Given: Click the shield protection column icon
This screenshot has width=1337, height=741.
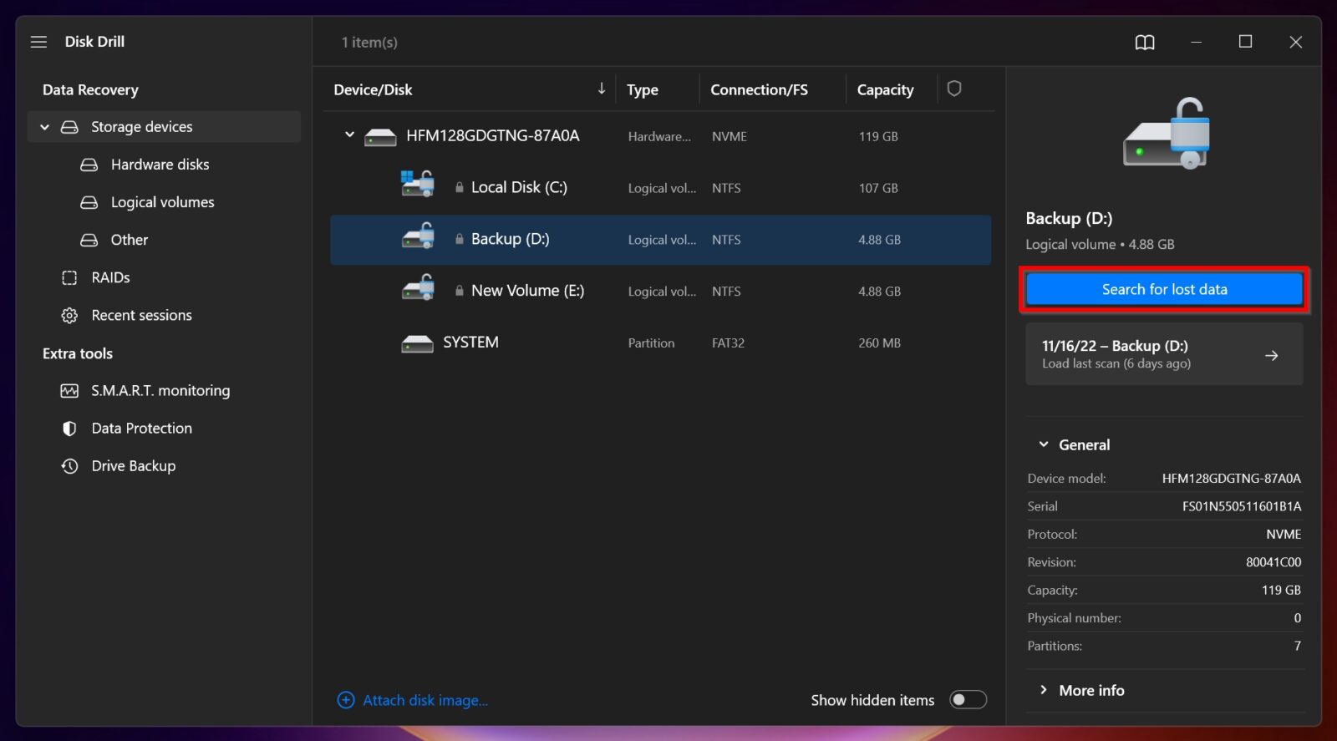Looking at the screenshot, I should pyautogui.click(x=953, y=89).
